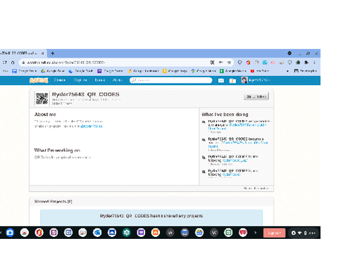Open the green Settings gear shelf app
This screenshot has height=253, width=338.
[127, 233]
